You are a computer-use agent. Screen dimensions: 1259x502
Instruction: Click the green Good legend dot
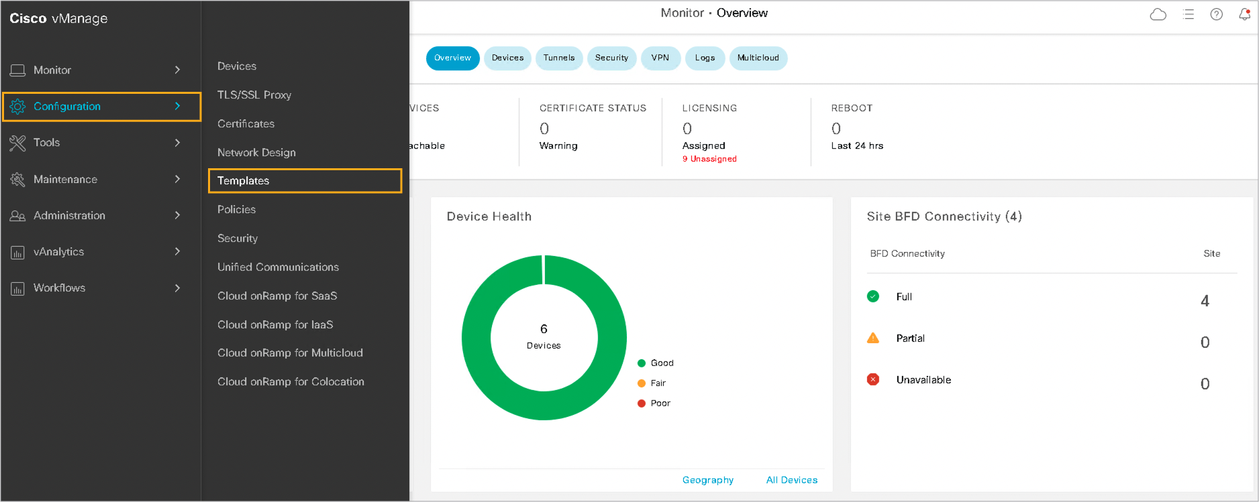[642, 363]
